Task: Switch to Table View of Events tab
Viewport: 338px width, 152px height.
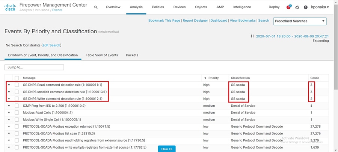Action: coord(102,55)
